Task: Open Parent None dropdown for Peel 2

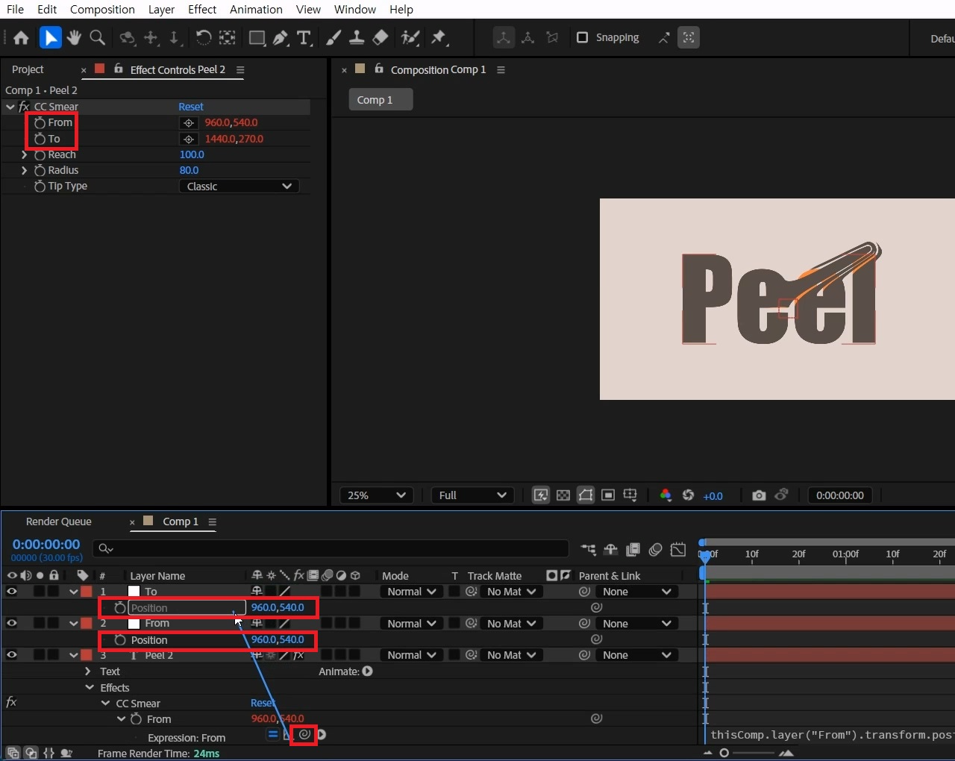Action: click(x=636, y=655)
